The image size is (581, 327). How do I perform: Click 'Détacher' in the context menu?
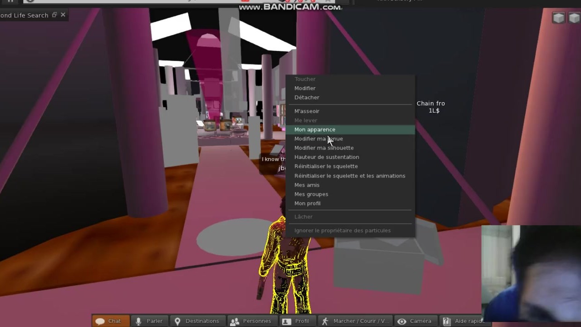click(306, 98)
